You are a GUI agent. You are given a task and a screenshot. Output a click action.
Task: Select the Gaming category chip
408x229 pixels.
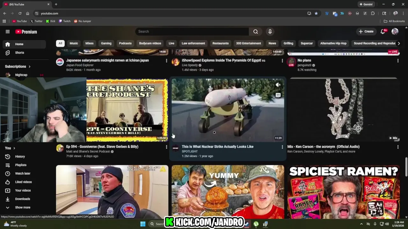[x=106, y=43]
